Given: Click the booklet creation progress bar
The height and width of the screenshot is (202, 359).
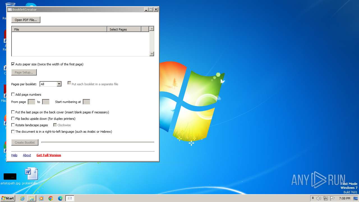Looking at the screenshot, I should click(98, 142).
